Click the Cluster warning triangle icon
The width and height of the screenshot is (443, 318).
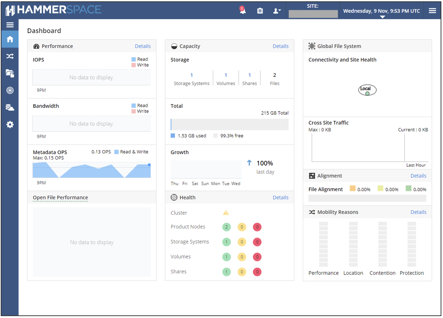pos(226,212)
